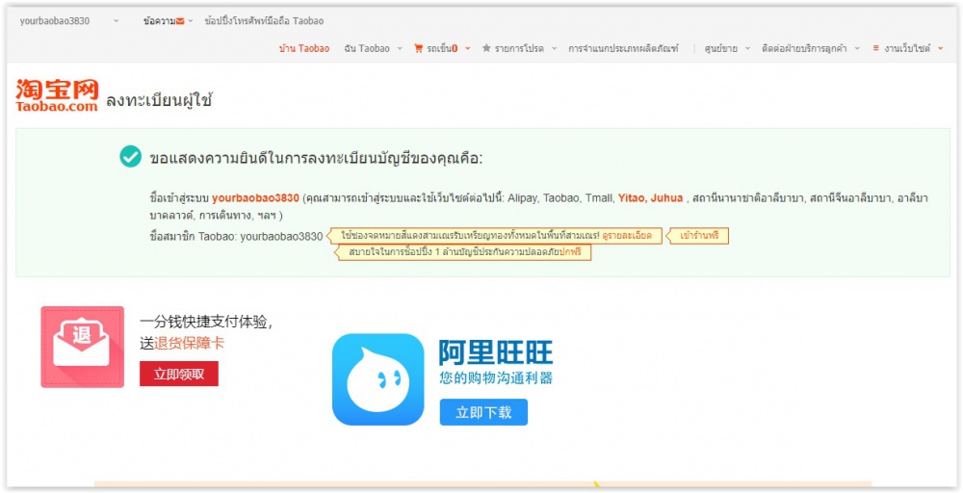Screen dimensions: 963x493
Task: Open บ้าน Taobao home link
Action: [304, 48]
